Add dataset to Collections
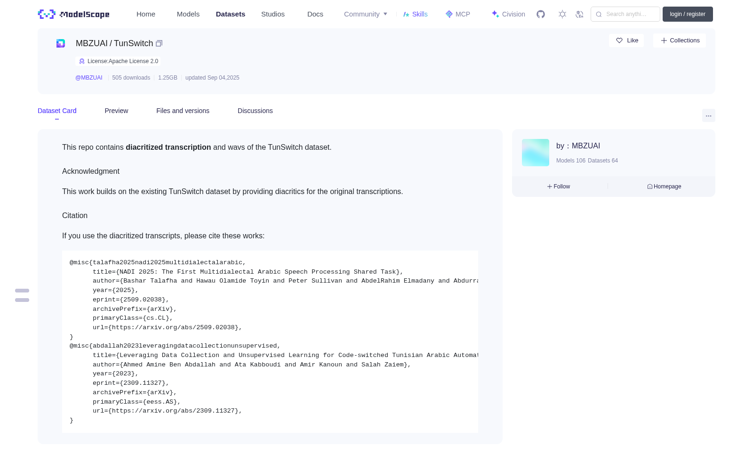753x471 pixels. click(680, 41)
